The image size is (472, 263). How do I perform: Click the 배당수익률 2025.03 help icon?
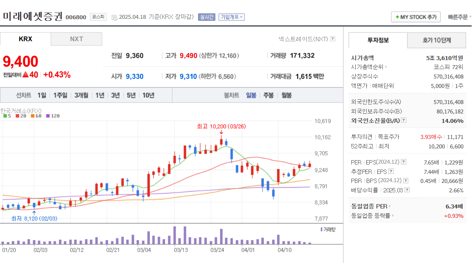408,190
